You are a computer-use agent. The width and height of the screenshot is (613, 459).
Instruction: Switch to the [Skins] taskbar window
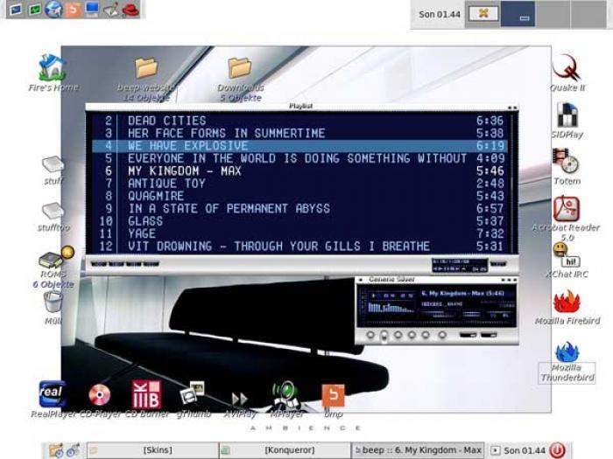click(x=156, y=450)
